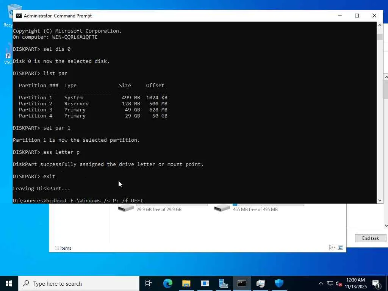Maximize the Command Prompt window
The image size is (388, 291).
click(x=357, y=16)
